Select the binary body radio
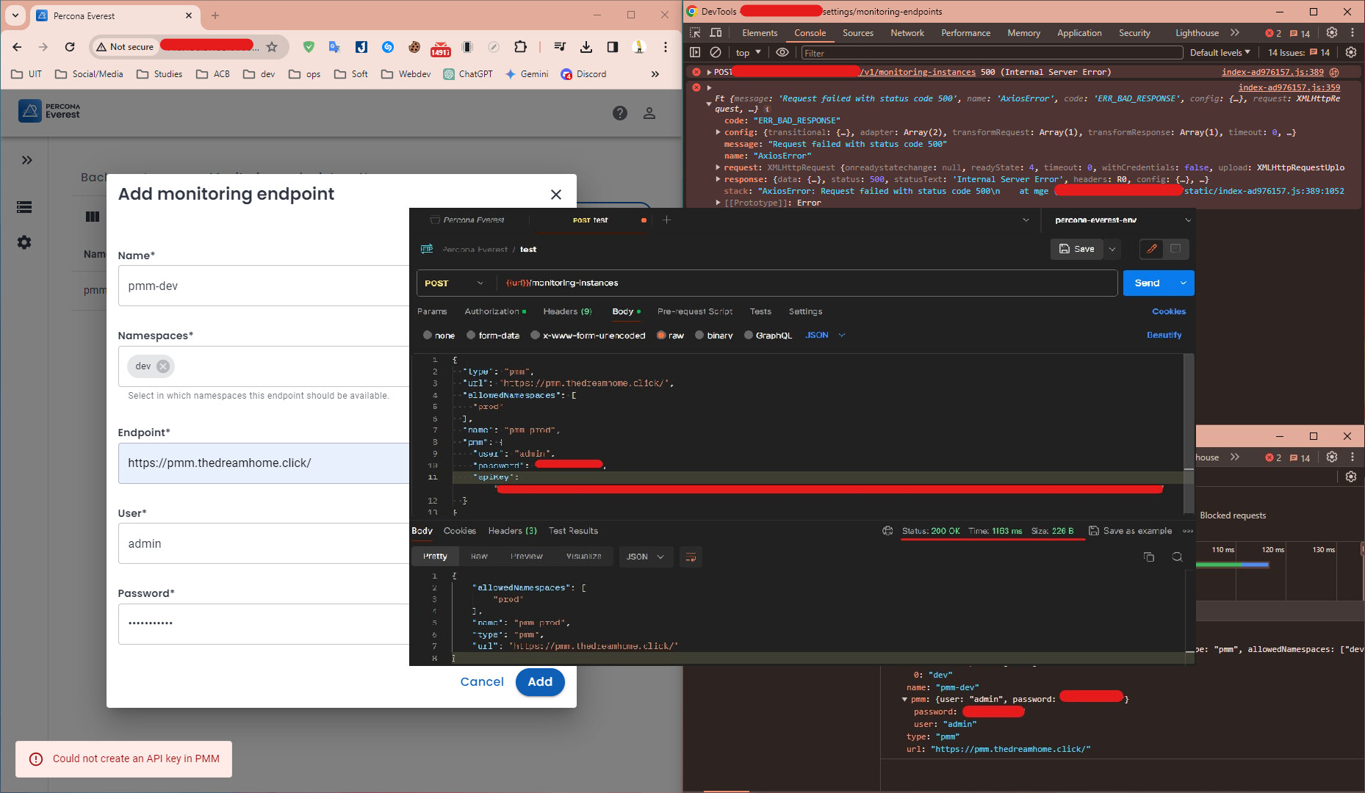This screenshot has width=1365, height=793. (x=699, y=336)
